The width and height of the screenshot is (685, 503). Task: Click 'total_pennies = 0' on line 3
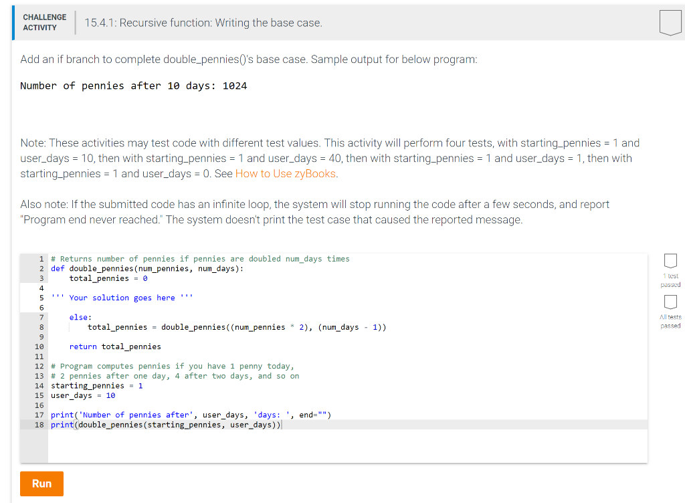tap(108, 278)
